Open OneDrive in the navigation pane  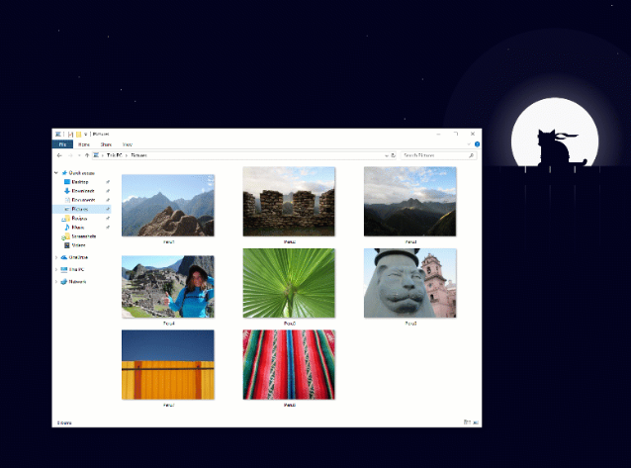point(78,257)
